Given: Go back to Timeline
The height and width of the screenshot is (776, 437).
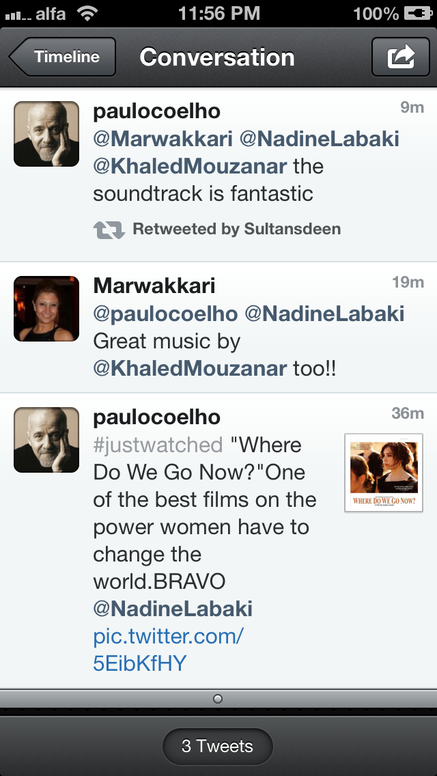Looking at the screenshot, I should pos(63,57).
